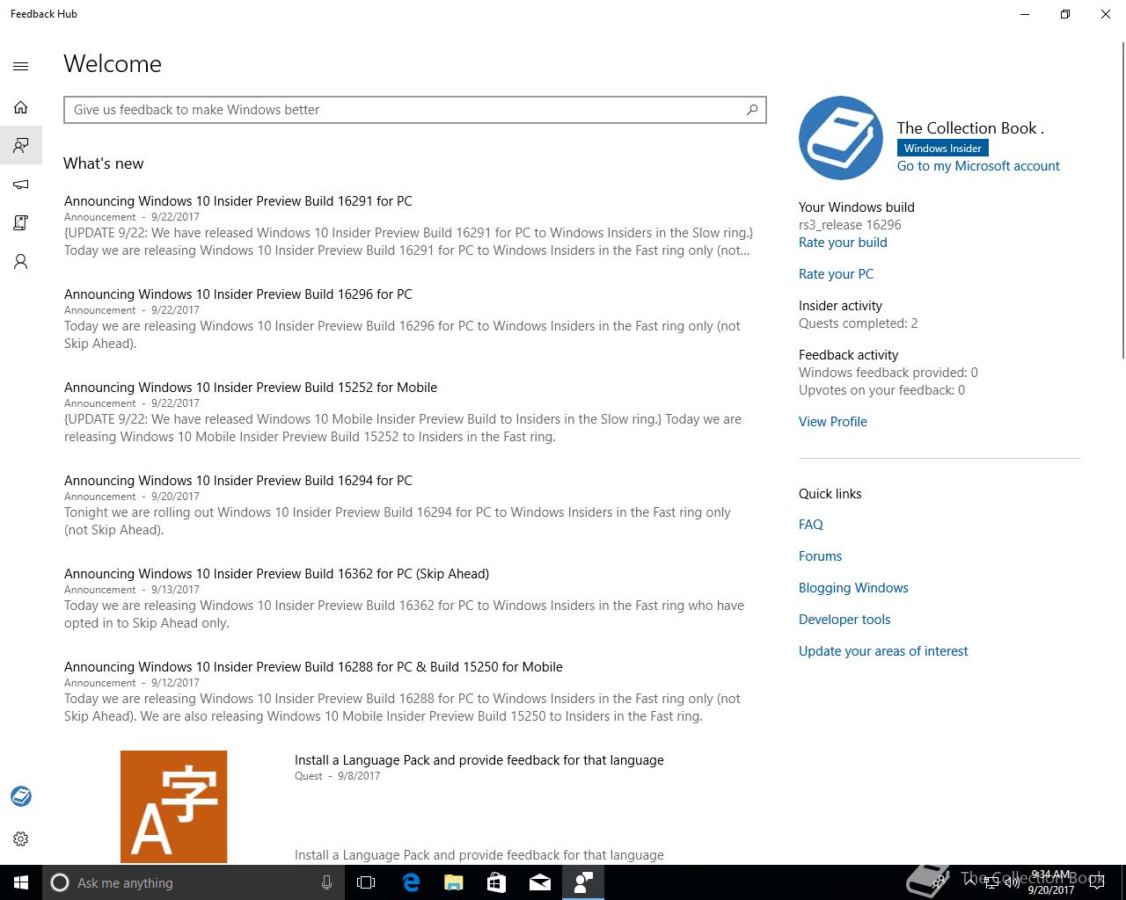Open the Build 16288 and 15250 announcement

[x=313, y=667]
